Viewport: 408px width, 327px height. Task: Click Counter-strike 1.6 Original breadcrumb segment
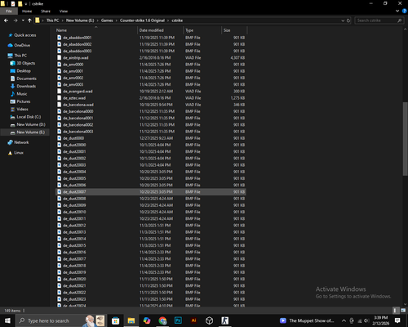(x=142, y=20)
